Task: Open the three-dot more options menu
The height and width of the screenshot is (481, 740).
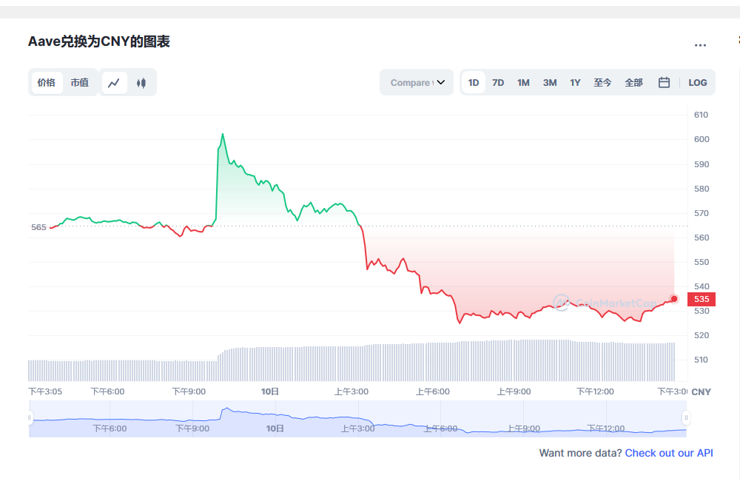Action: coord(700,45)
